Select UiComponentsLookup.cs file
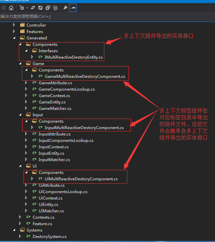215x242 pixels. (x=63, y=192)
